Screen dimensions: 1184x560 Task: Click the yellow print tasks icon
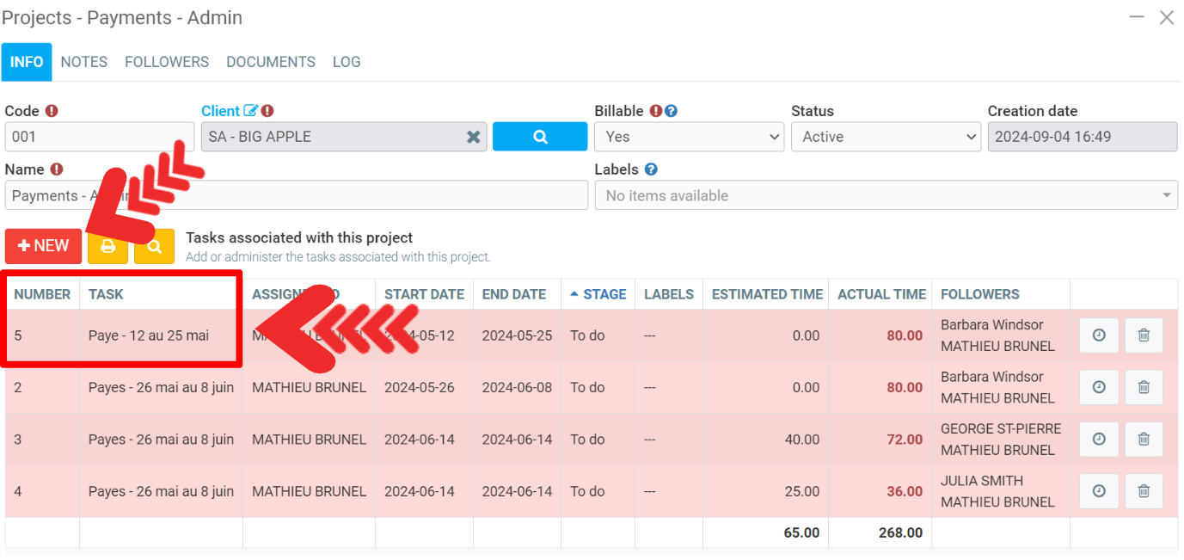point(107,246)
